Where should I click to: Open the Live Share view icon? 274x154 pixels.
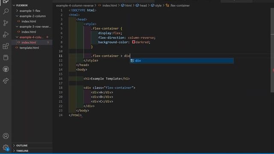6,81
